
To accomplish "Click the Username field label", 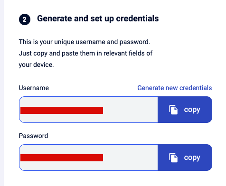I will pyautogui.click(x=34, y=88).
